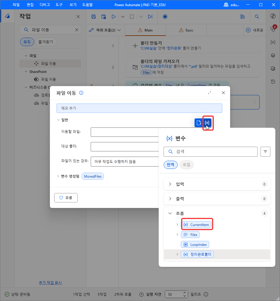Open the Images pane icon
Image resolution: width=280 pixels, height=301 pixels.
point(273,68)
